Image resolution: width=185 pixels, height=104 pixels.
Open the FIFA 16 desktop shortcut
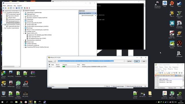point(172,24)
